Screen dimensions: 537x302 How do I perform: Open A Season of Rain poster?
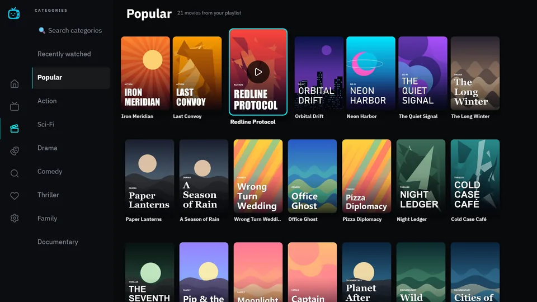(204, 176)
